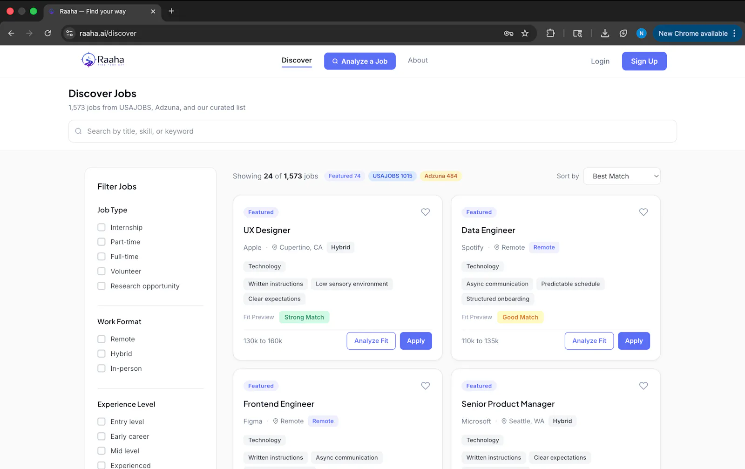Click the Sign Up button
The image size is (745, 469).
coord(644,61)
